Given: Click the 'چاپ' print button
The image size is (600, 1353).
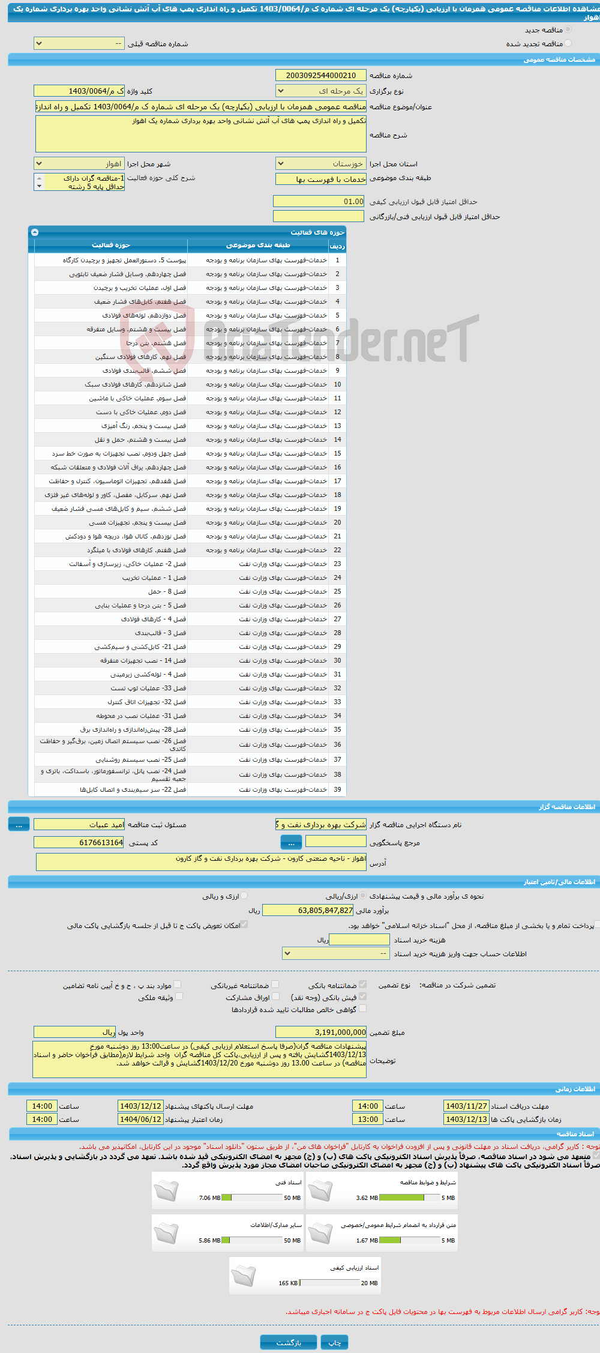Looking at the screenshot, I should pyautogui.click(x=335, y=1342).
